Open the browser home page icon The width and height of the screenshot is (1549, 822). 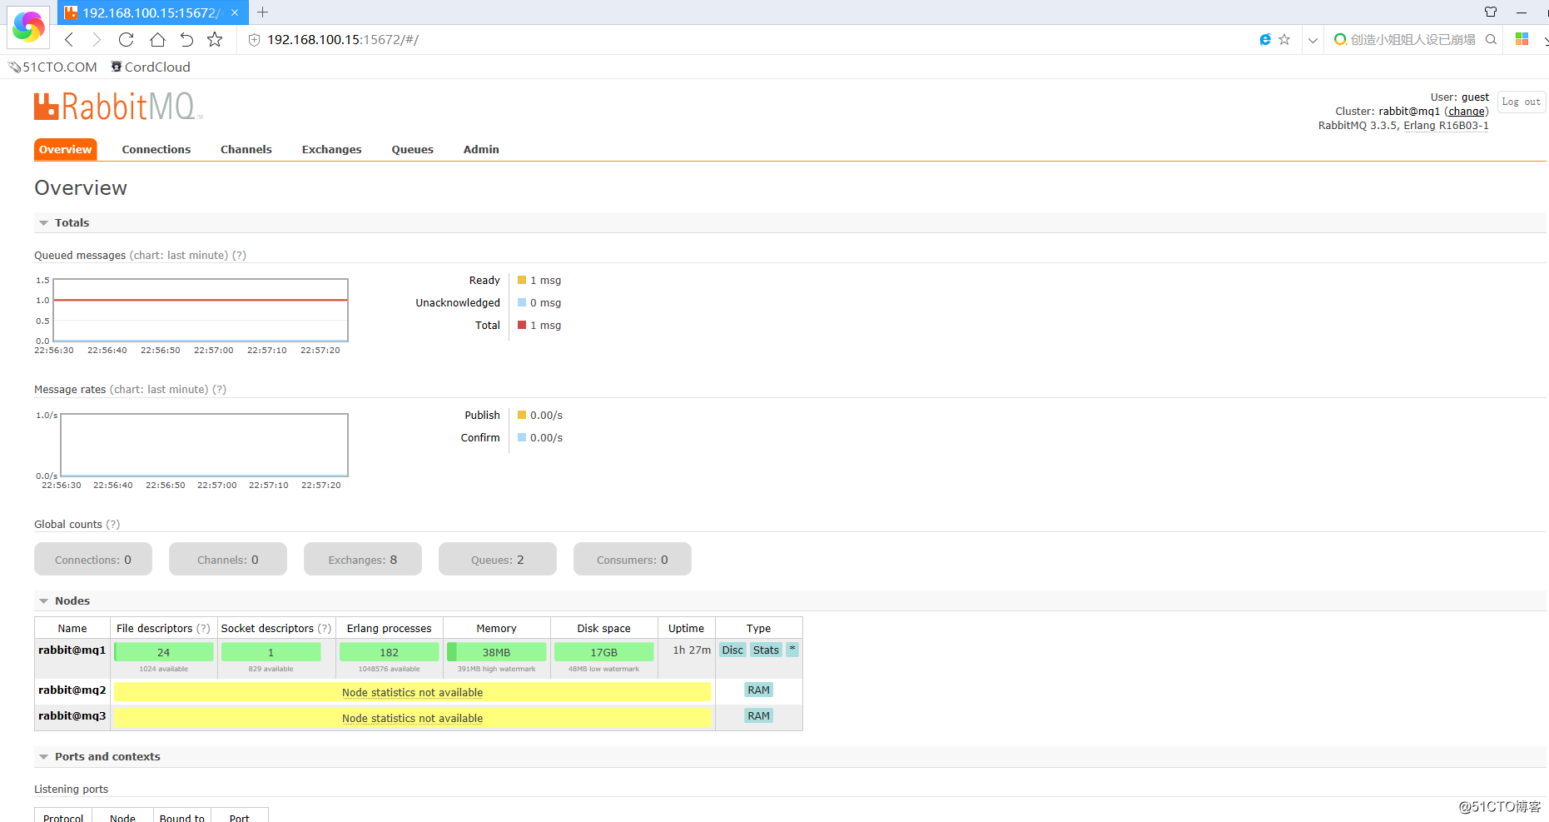[157, 39]
